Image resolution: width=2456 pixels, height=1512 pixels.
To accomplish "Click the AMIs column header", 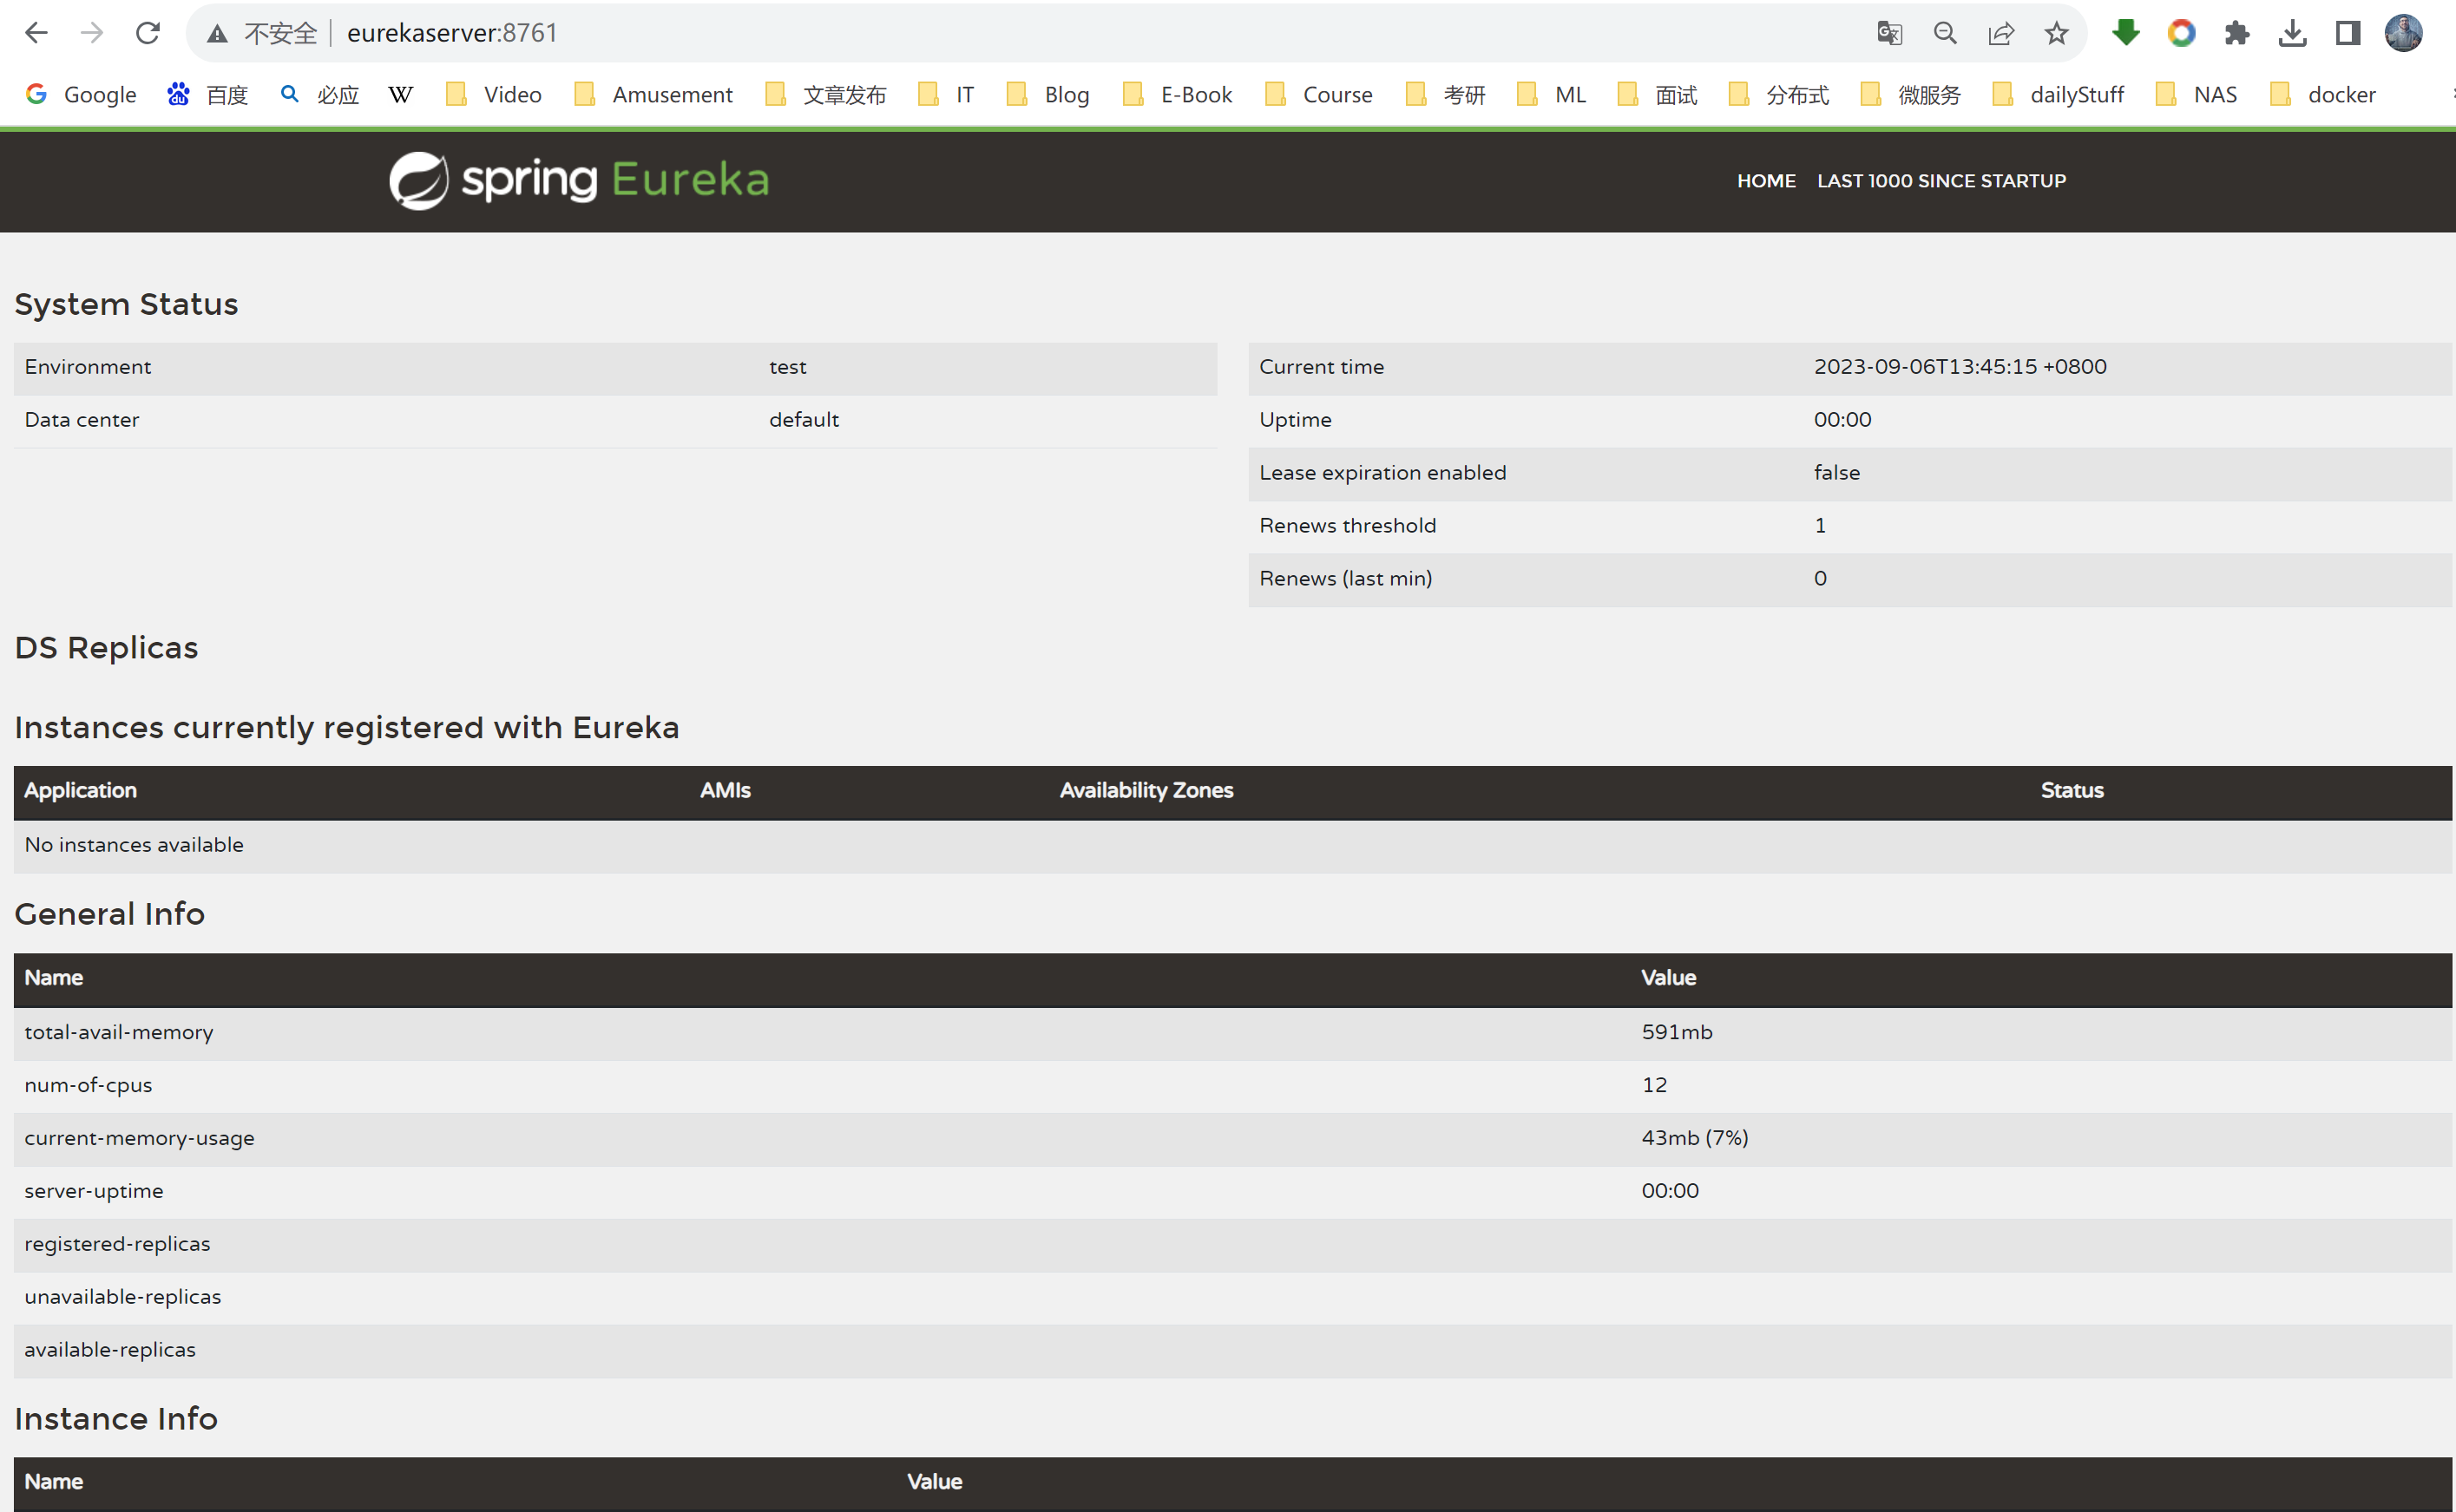I will 725,790.
